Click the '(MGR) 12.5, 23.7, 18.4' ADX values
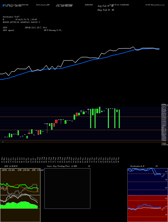 click(36, 28)
